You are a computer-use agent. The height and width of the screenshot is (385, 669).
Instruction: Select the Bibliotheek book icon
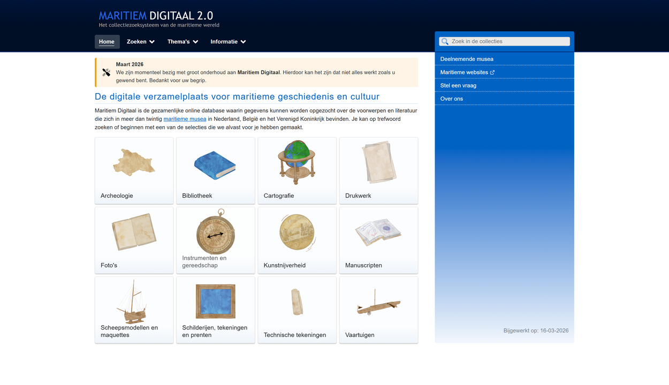[215, 163]
